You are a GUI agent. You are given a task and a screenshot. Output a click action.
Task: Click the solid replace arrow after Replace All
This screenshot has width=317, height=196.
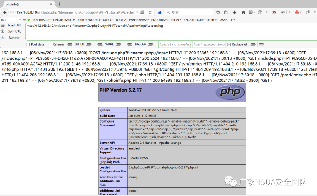pyautogui.click(x=253, y=44)
